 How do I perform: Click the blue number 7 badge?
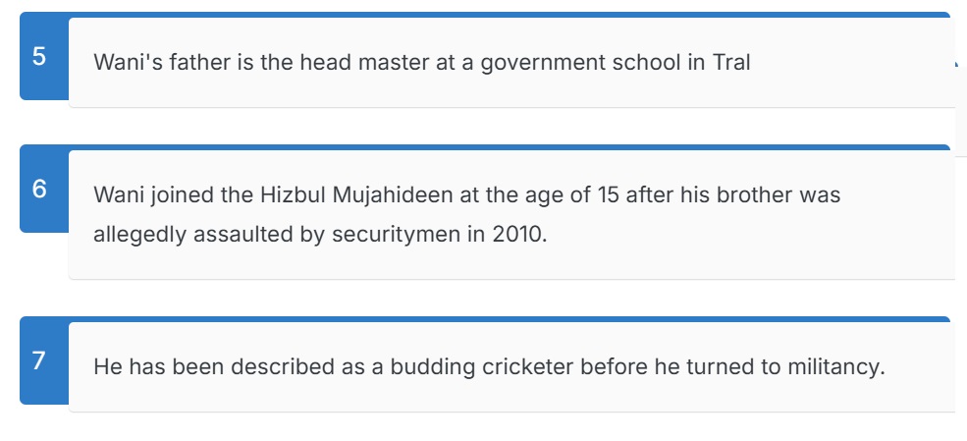point(39,360)
